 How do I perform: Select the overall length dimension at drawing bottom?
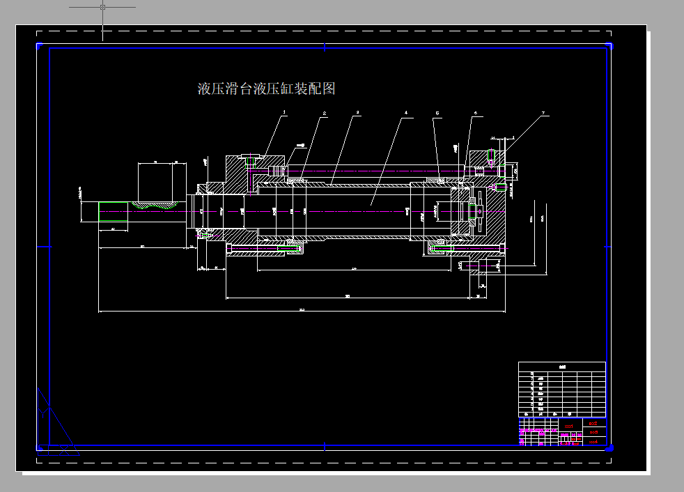pos(302,310)
